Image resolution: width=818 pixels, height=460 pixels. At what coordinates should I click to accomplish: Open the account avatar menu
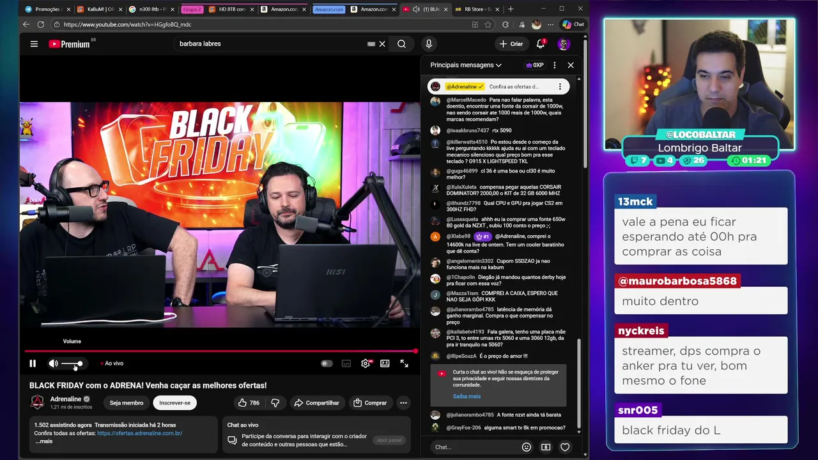pyautogui.click(x=564, y=44)
